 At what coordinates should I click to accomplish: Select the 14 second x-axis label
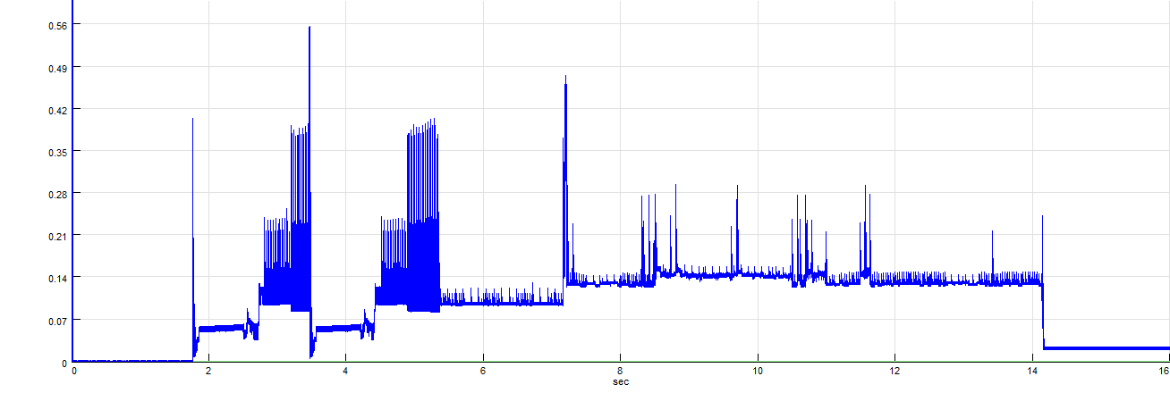click(1031, 371)
